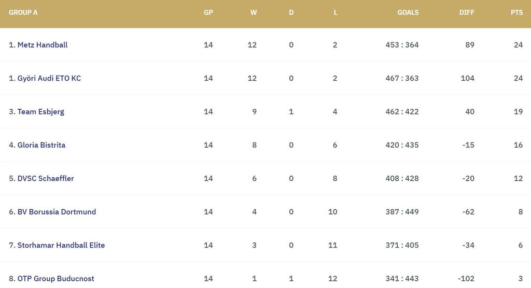
Task: Click the Team Esbjerg team name
Action: tap(40, 112)
